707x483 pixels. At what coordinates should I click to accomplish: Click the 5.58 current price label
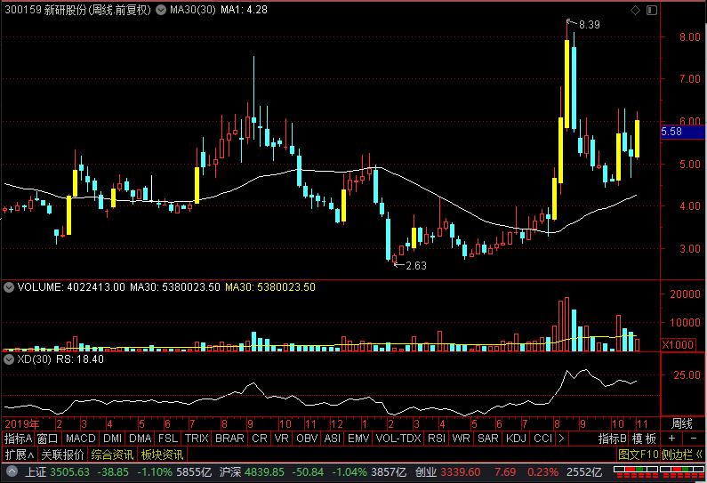coord(673,132)
